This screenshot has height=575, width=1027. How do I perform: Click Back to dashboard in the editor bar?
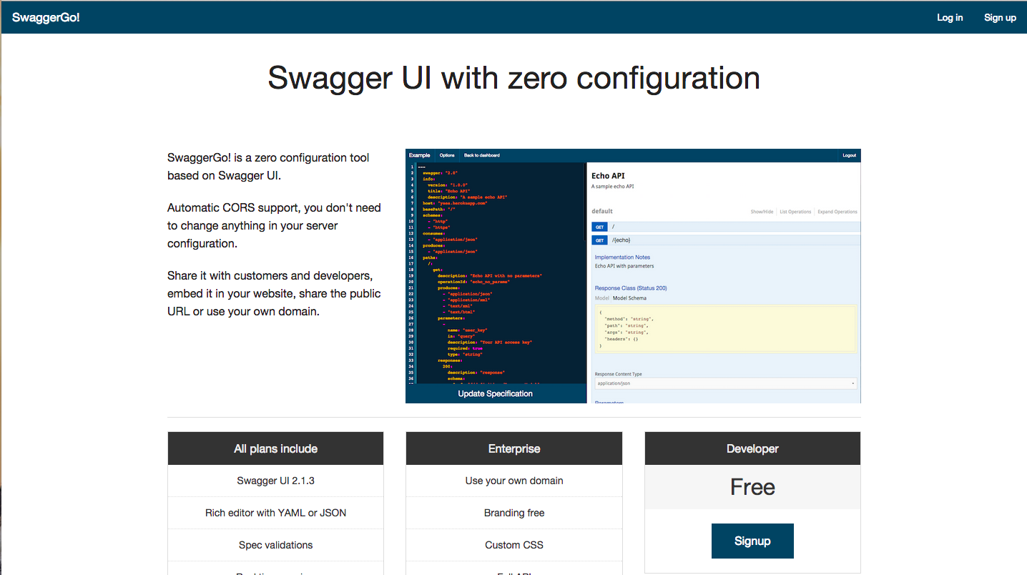tap(481, 155)
